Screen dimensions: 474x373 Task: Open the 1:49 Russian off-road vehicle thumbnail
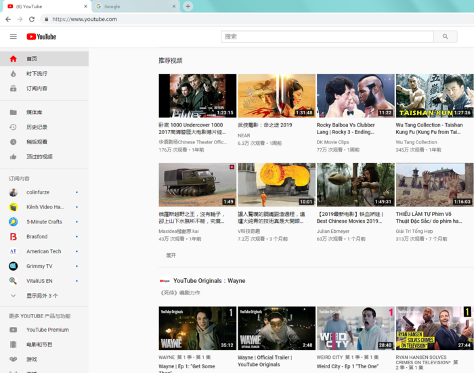pos(198,185)
